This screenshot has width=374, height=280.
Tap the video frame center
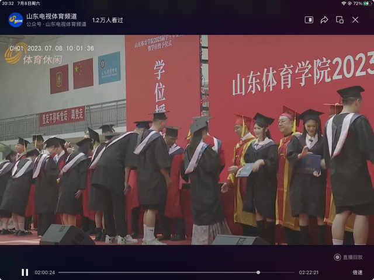click(187, 140)
